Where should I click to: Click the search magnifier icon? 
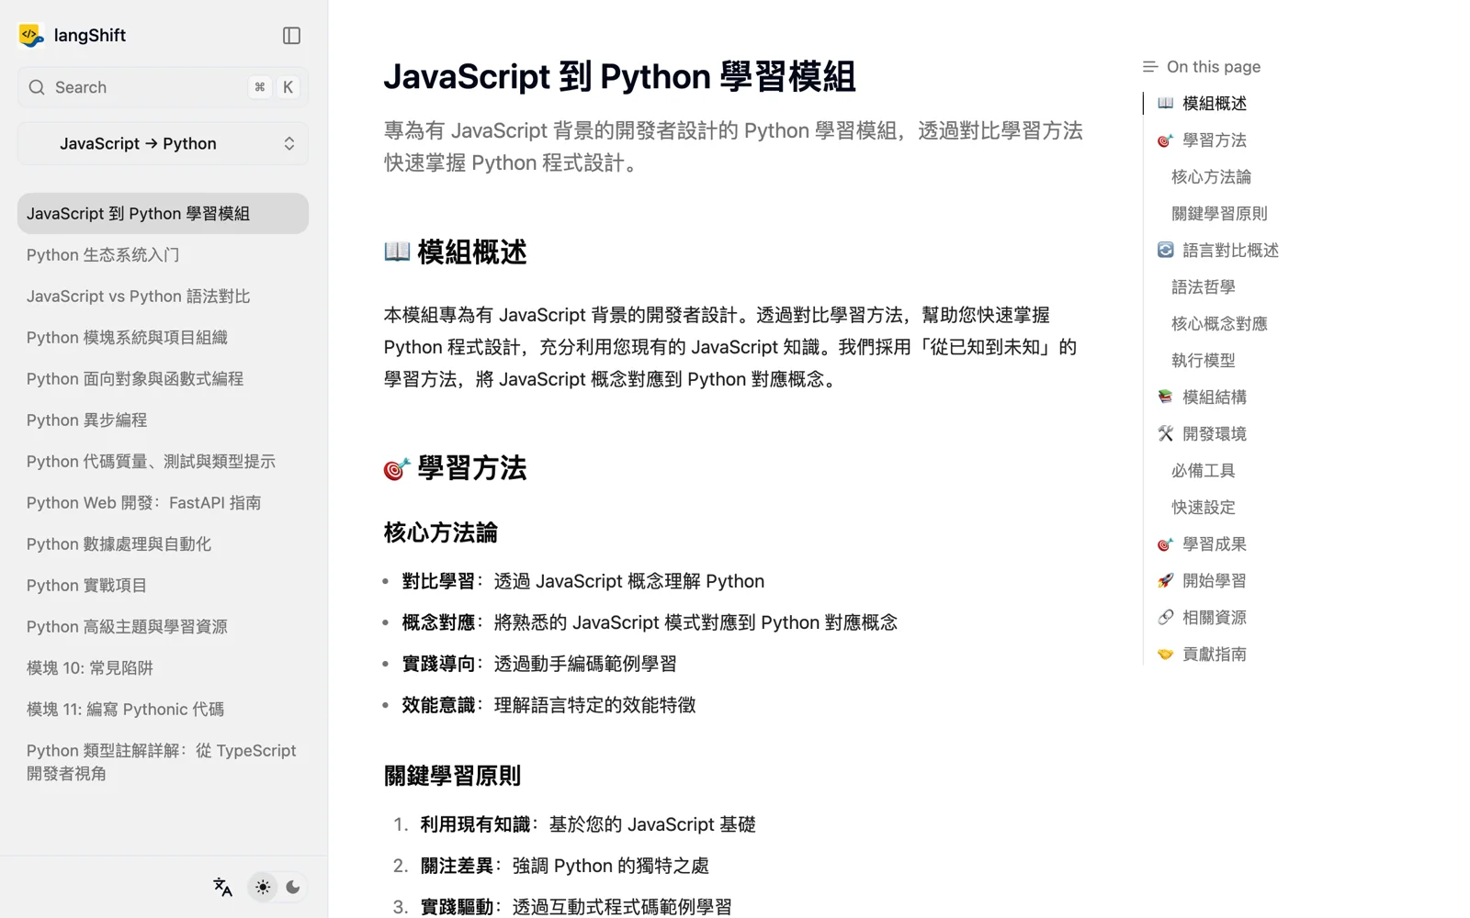point(37,87)
